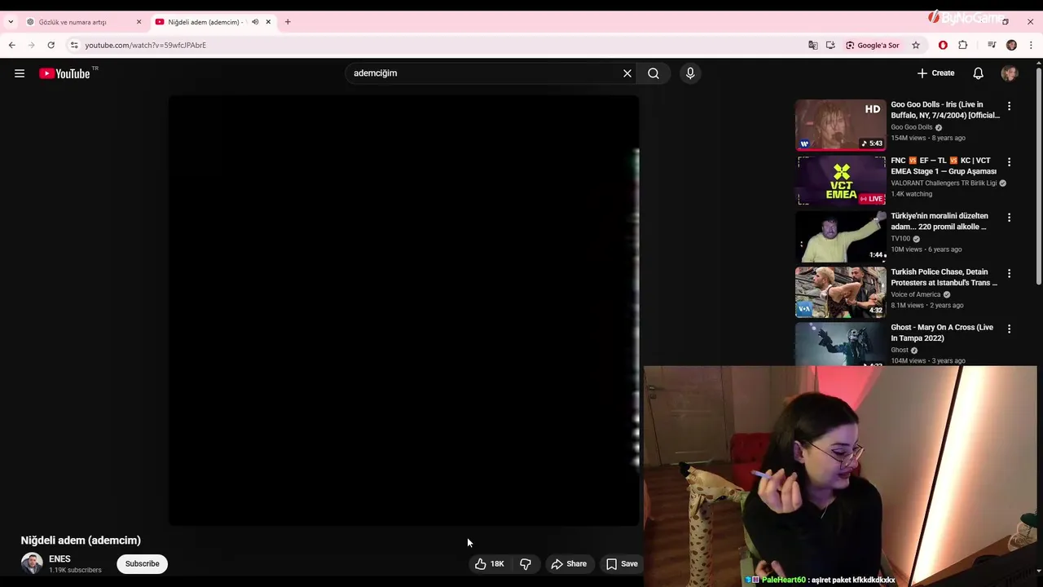
Task: Translate this page icon
Action: point(812,45)
